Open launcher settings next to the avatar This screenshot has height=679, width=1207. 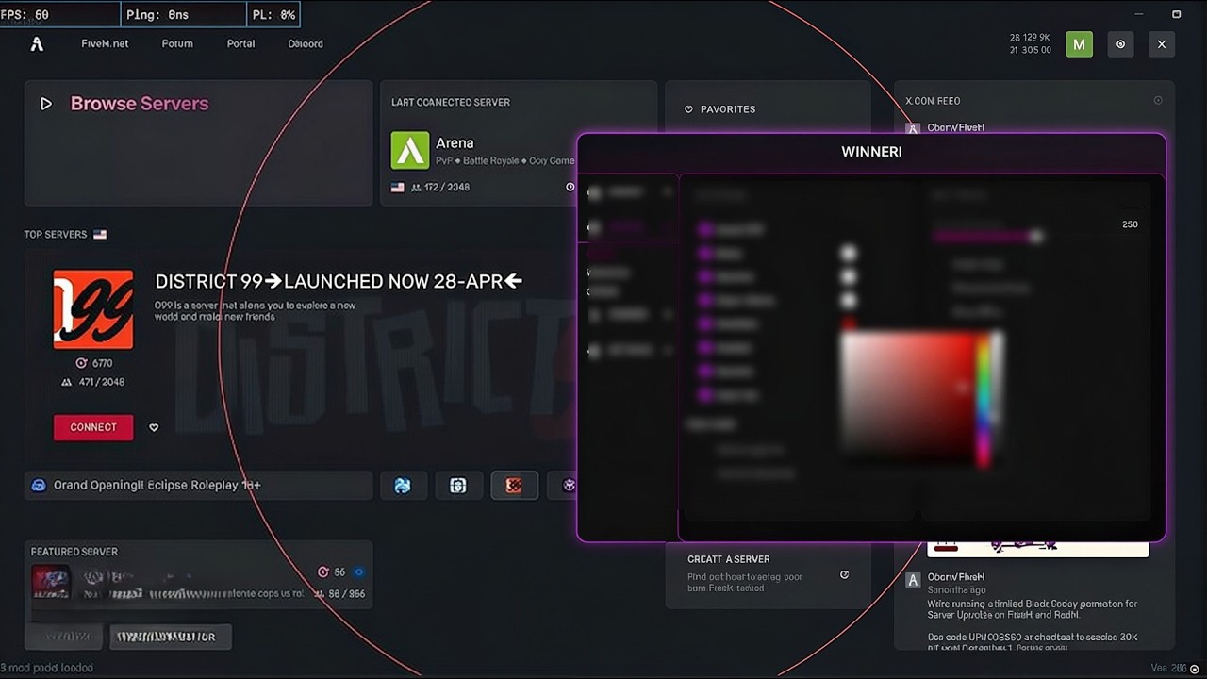(1120, 44)
